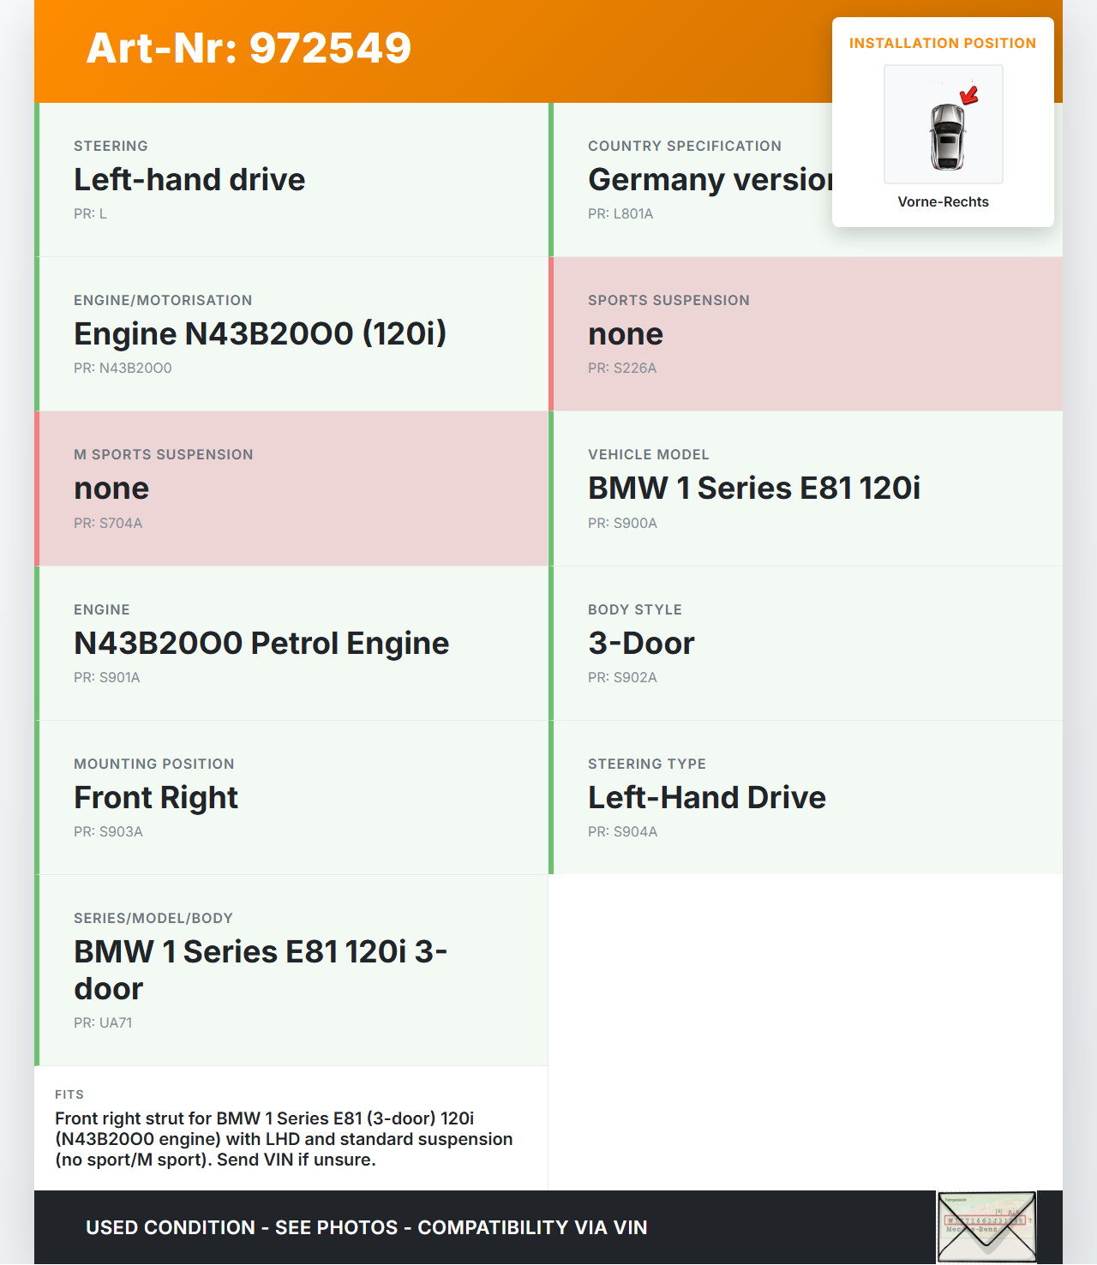The height and width of the screenshot is (1265, 1097).
Task: Select the Steering Left-hand drive card
Action: pos(291,180)
